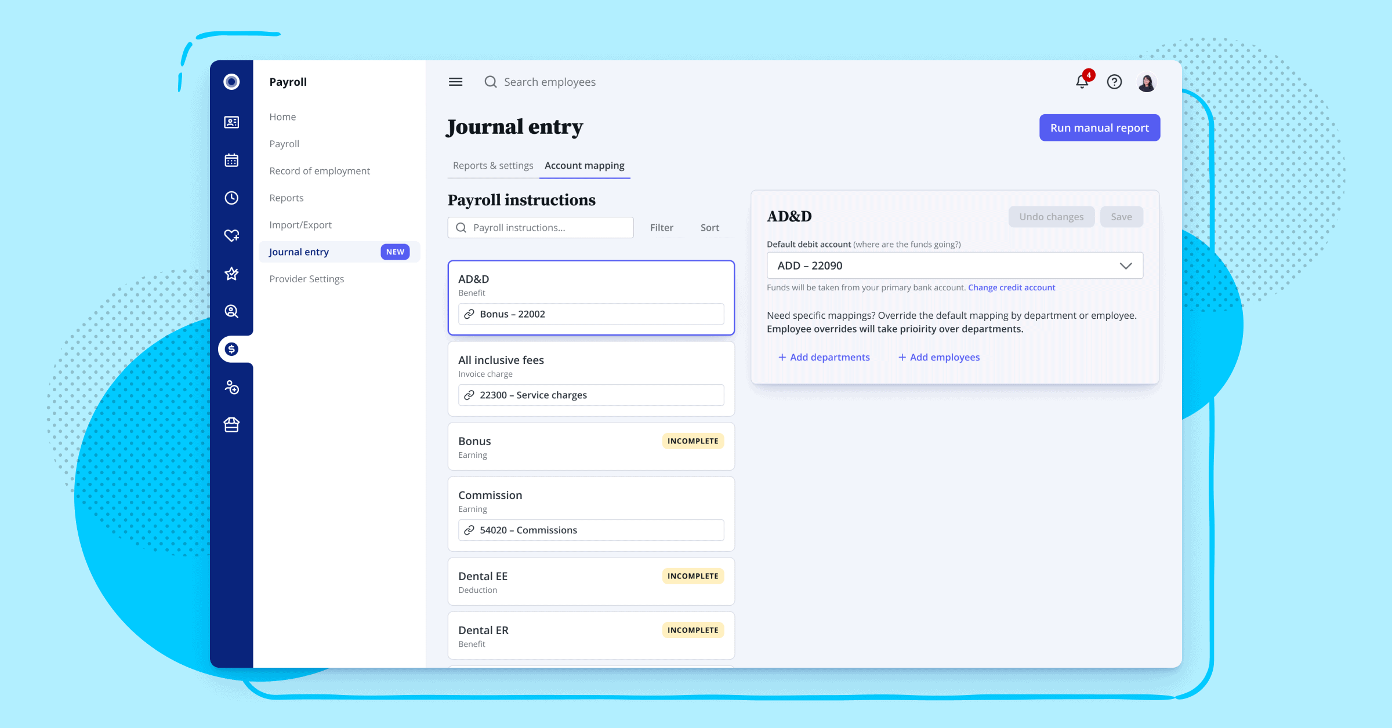Click into the Payroll instructions search field
1392x728 pixels.
tap(541, 227)
